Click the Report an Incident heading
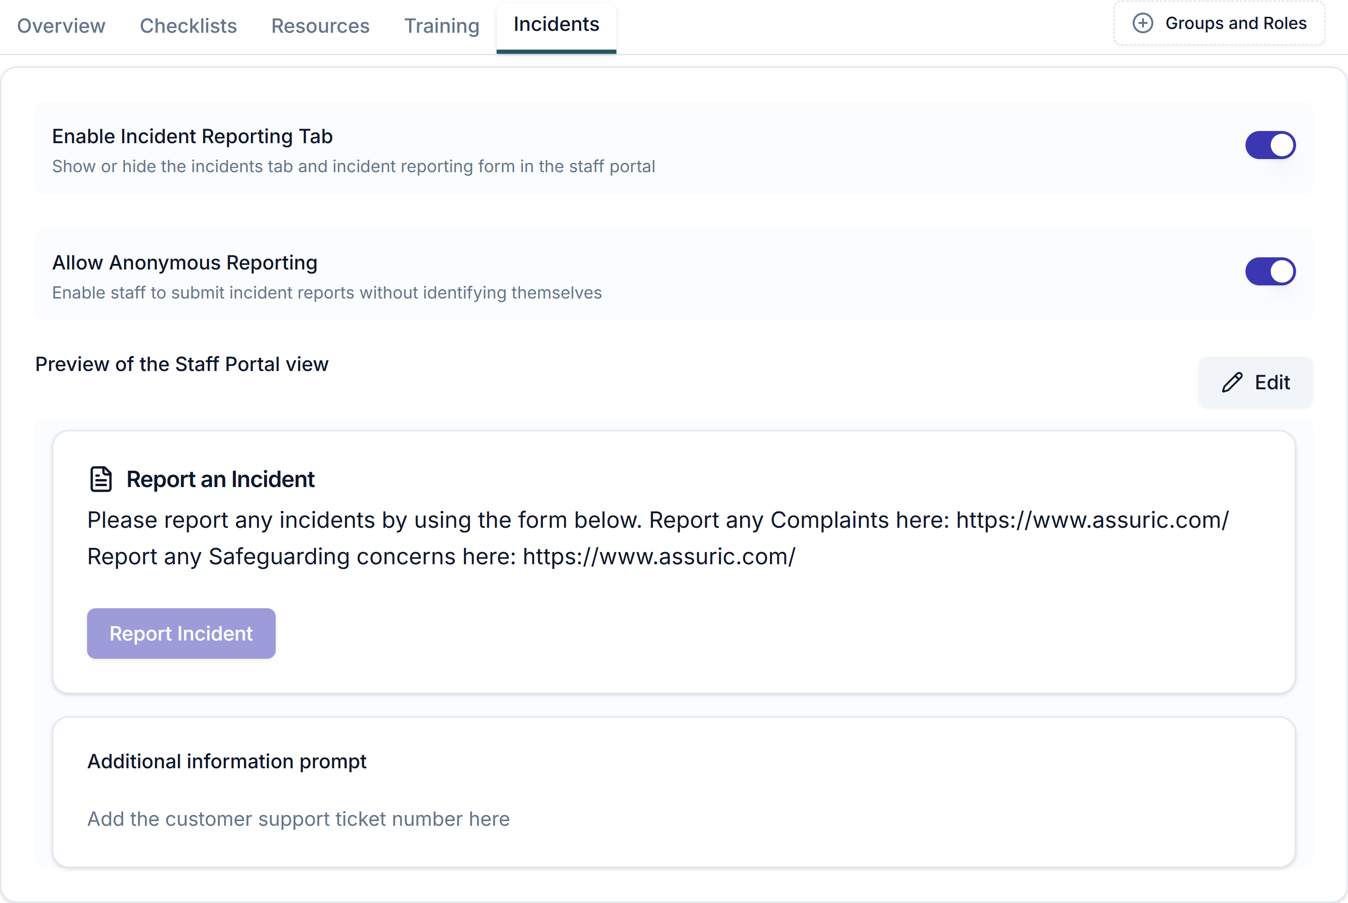Image resolution: width=1348 pixels, height=903 pixels. (x=220, y=479)
